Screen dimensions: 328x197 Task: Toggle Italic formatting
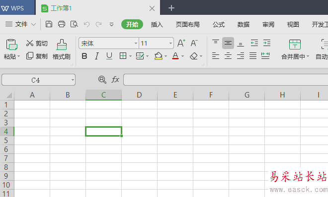click(x=96, y=56)
